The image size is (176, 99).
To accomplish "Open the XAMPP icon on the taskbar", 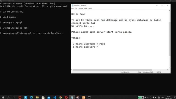I will (84, 97).
